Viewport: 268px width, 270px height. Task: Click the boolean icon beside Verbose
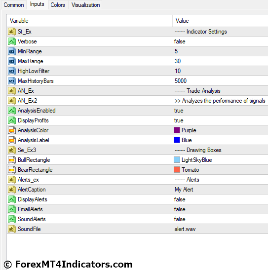(x=11, y=41)
